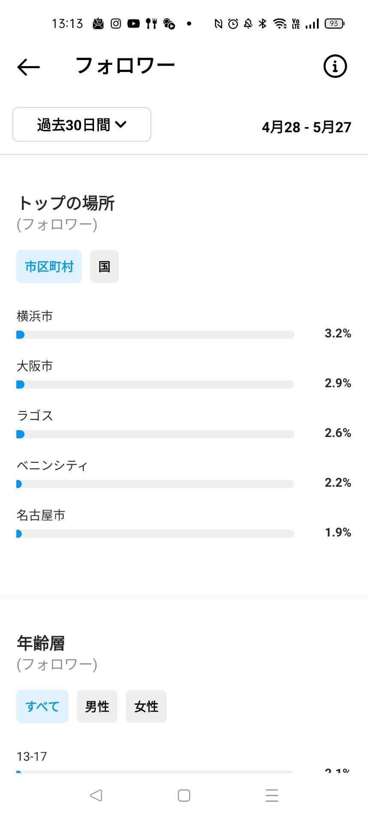Filter age range by 女性
Screen dimensions: 368x818
146,706
